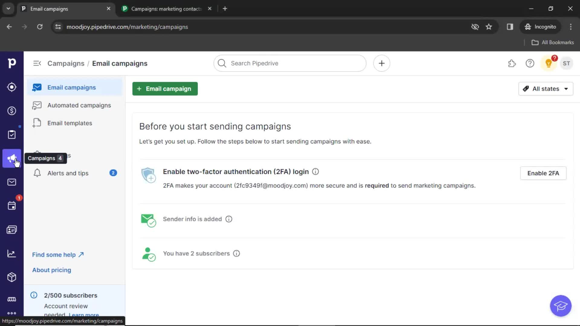The height and width of the screenshot is (326, 580).
Task: Click the 2/500 subscribers text
Action: point(71,296)
